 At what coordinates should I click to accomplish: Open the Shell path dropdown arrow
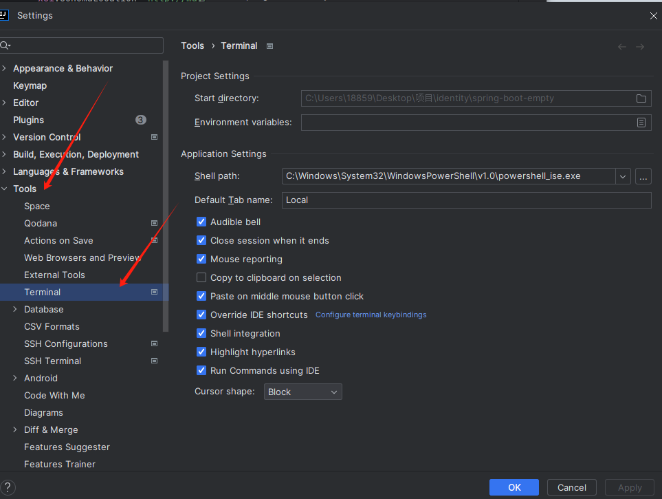(623, 176)
